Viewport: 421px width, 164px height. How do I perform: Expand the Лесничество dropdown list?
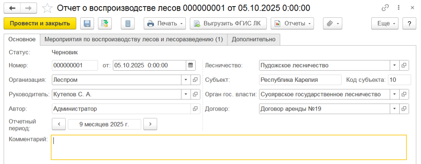(x=395, y=65)
